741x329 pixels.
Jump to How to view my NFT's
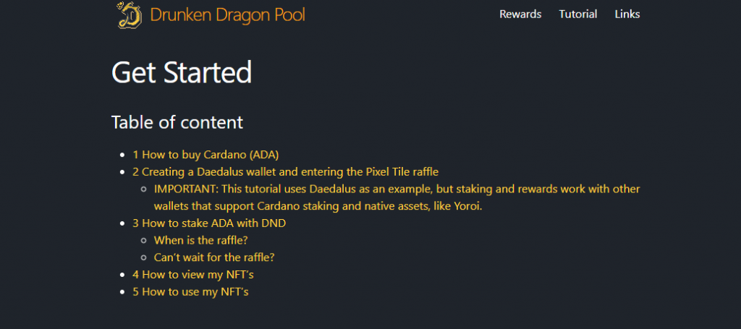(x=193, y=275)
